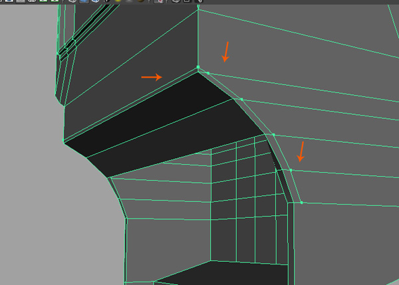Screen dimensions: 399x285
Task: Select the vertex at the top of the vertical edge
Action: 198,9
